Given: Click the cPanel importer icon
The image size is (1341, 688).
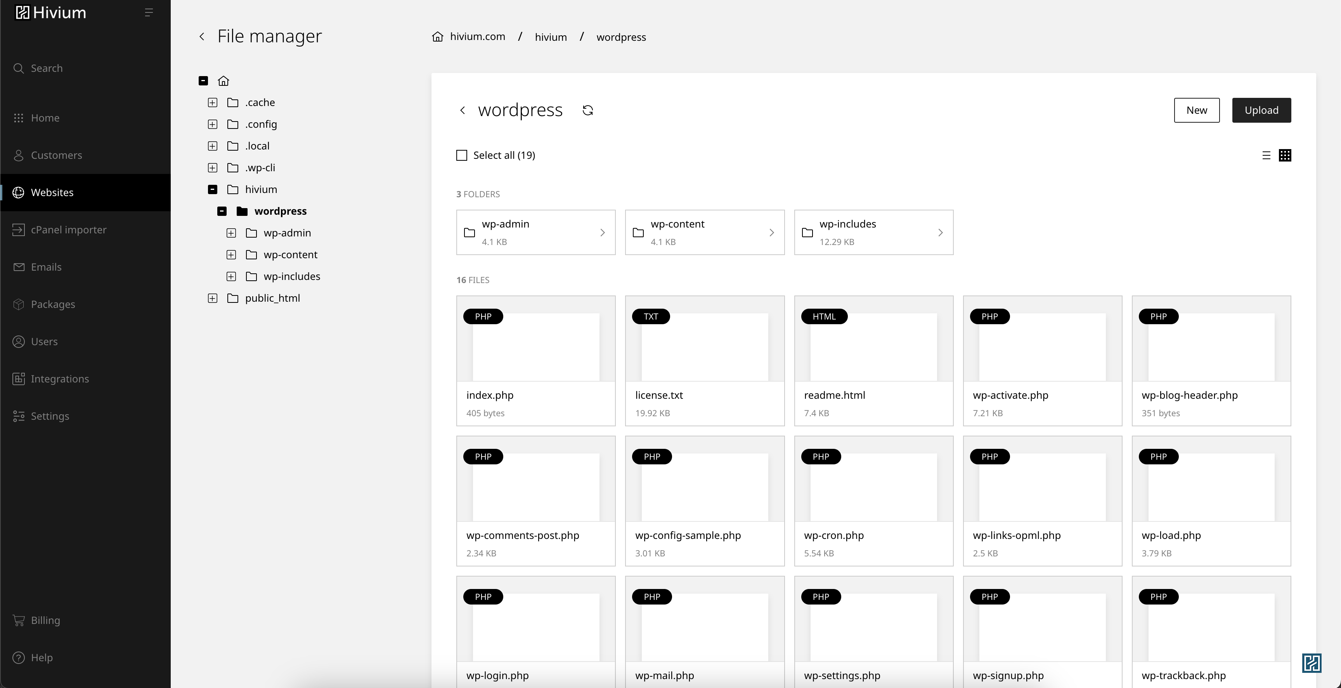Looking at the screenshot, I should point(19,230).
